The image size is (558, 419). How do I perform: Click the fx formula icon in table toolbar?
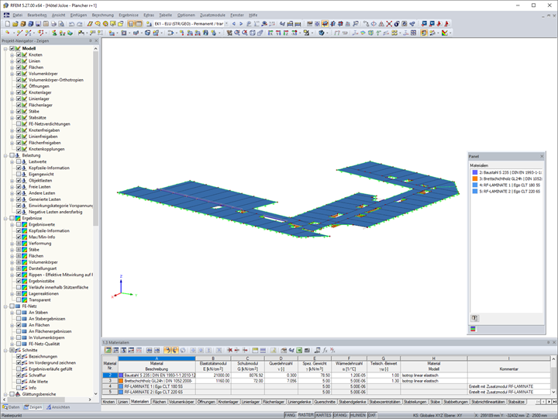[325, 350]
